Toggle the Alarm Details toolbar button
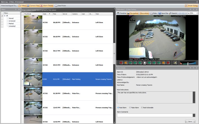This screenshot has width=199, height=124. (47, 6)
